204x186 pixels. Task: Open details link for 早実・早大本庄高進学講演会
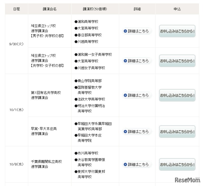[137, 132]
